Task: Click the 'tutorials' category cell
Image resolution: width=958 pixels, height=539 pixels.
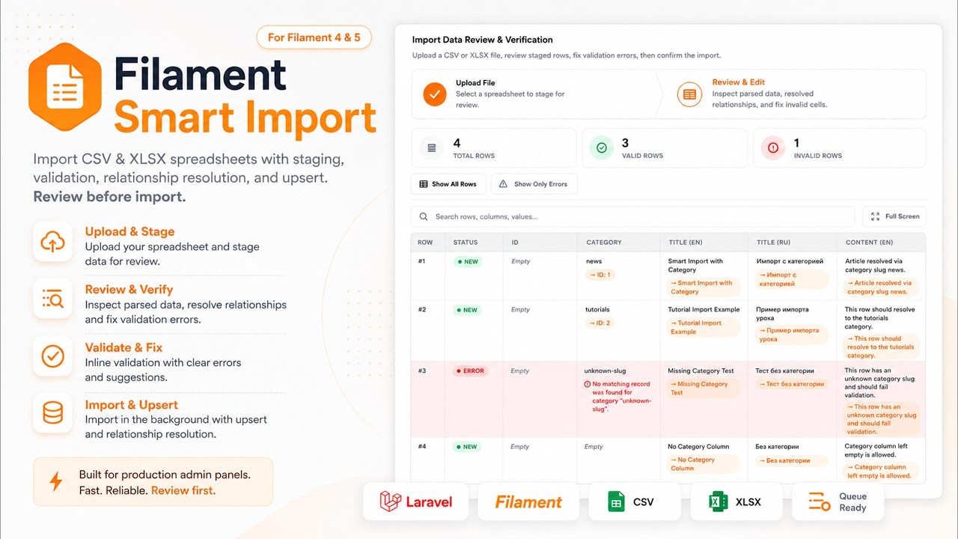Action: coord(597,309)
